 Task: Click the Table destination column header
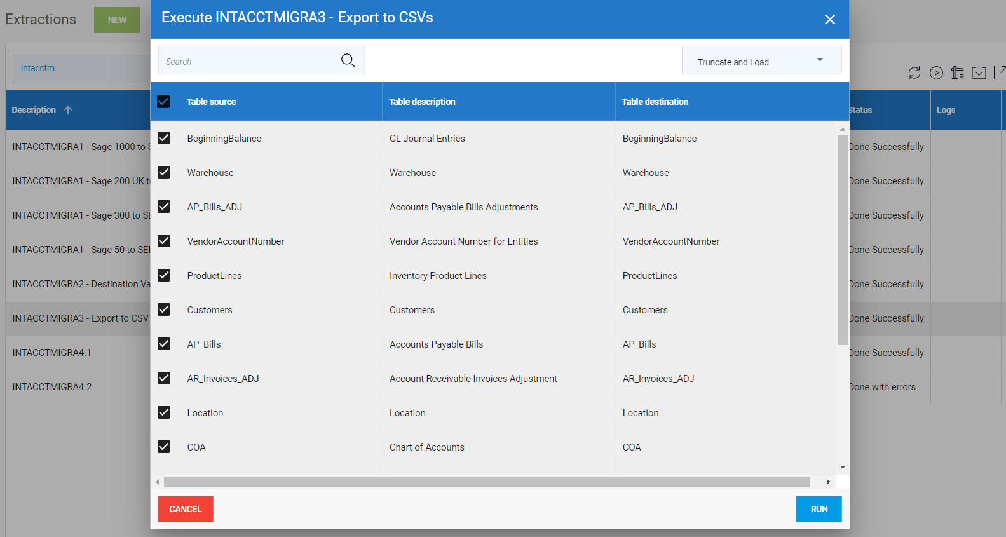(x=655, y=102)
